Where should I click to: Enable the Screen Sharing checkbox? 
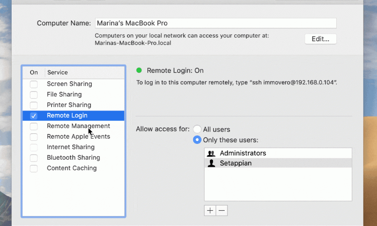click(x=34, y=84)
